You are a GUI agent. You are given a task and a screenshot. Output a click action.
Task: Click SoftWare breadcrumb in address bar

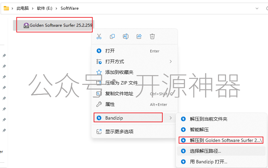[70, 8]
